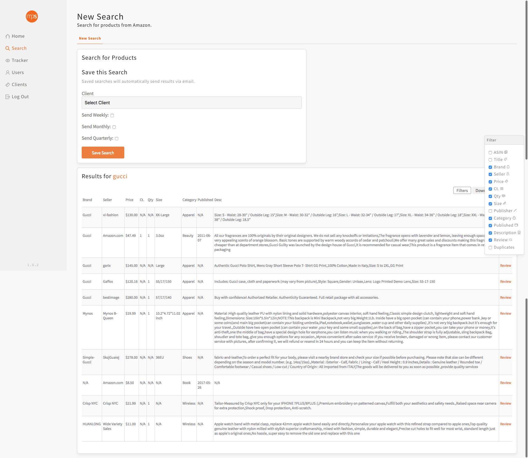Click the Home house icon in the sidebar
The image size is (528, 458).
click(8, 36)
